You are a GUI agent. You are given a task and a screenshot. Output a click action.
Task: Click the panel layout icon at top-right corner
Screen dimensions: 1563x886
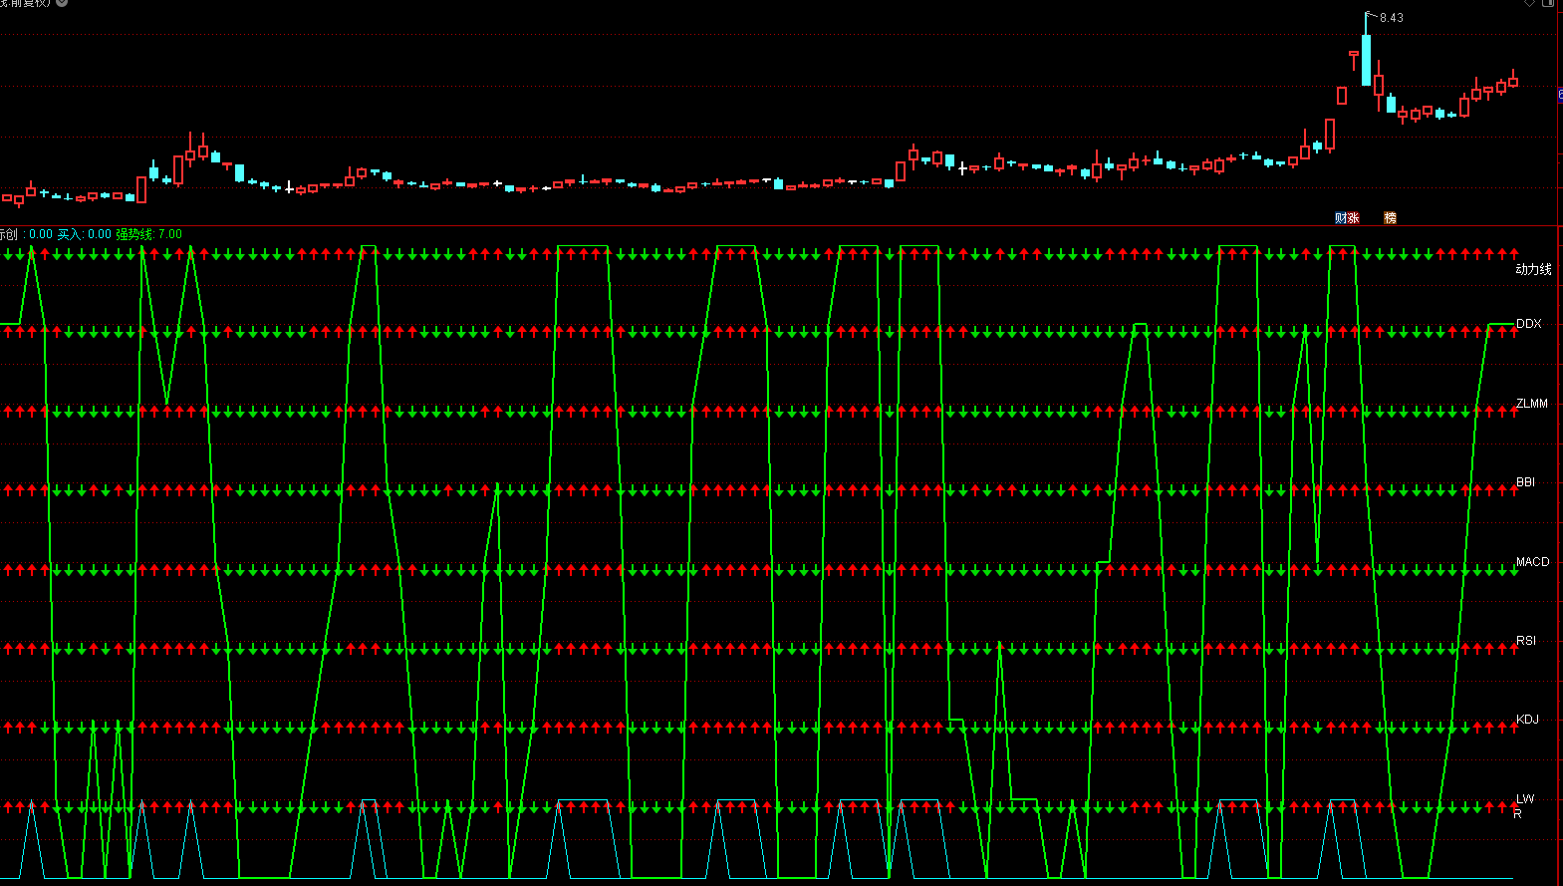(1549, 3)
